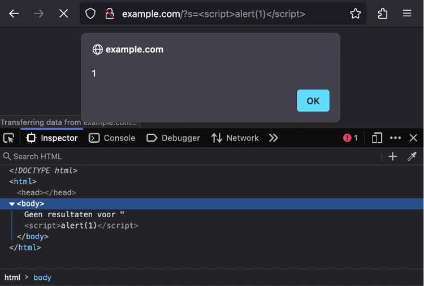Open the extensions puzzle piece icon
This screenshot has height=286, width=424.
383,14
